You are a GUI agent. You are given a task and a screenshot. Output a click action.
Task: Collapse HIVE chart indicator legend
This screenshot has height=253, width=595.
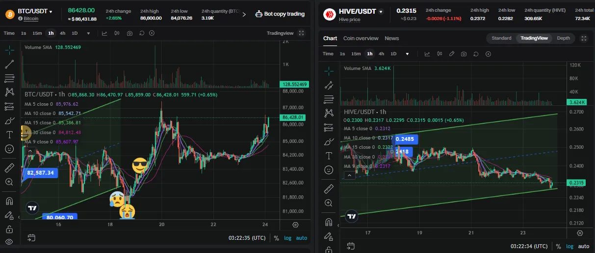point(349,175)
